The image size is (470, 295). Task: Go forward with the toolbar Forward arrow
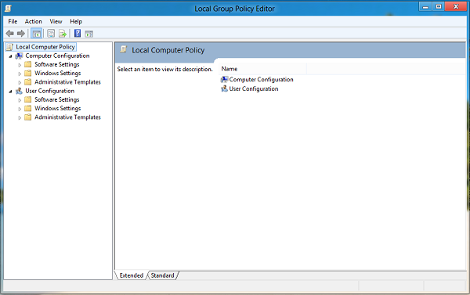click(21, 33)
